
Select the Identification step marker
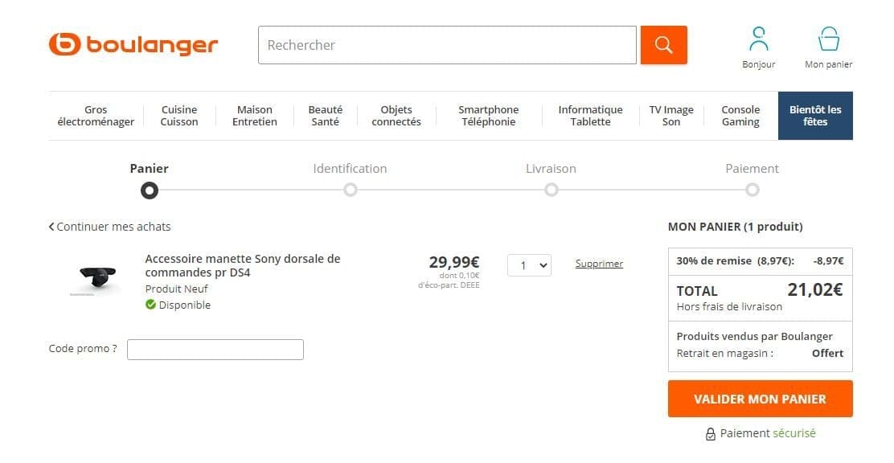351,190
